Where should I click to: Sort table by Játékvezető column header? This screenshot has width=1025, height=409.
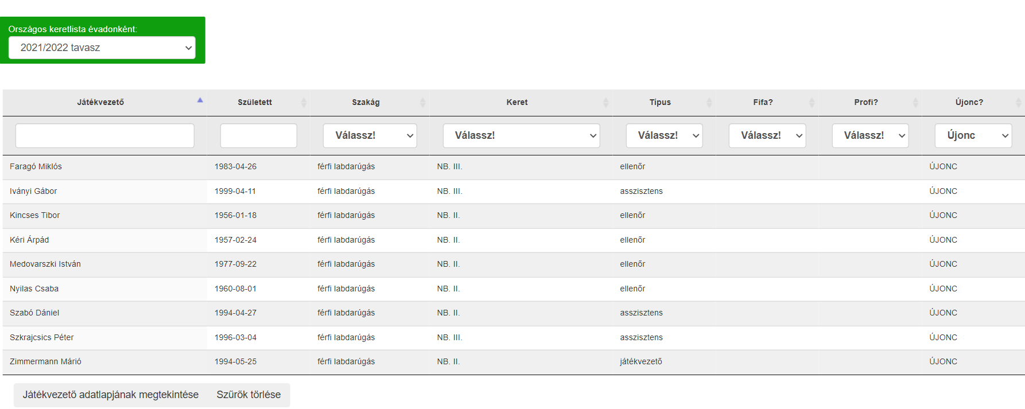[x=104, y=102]
